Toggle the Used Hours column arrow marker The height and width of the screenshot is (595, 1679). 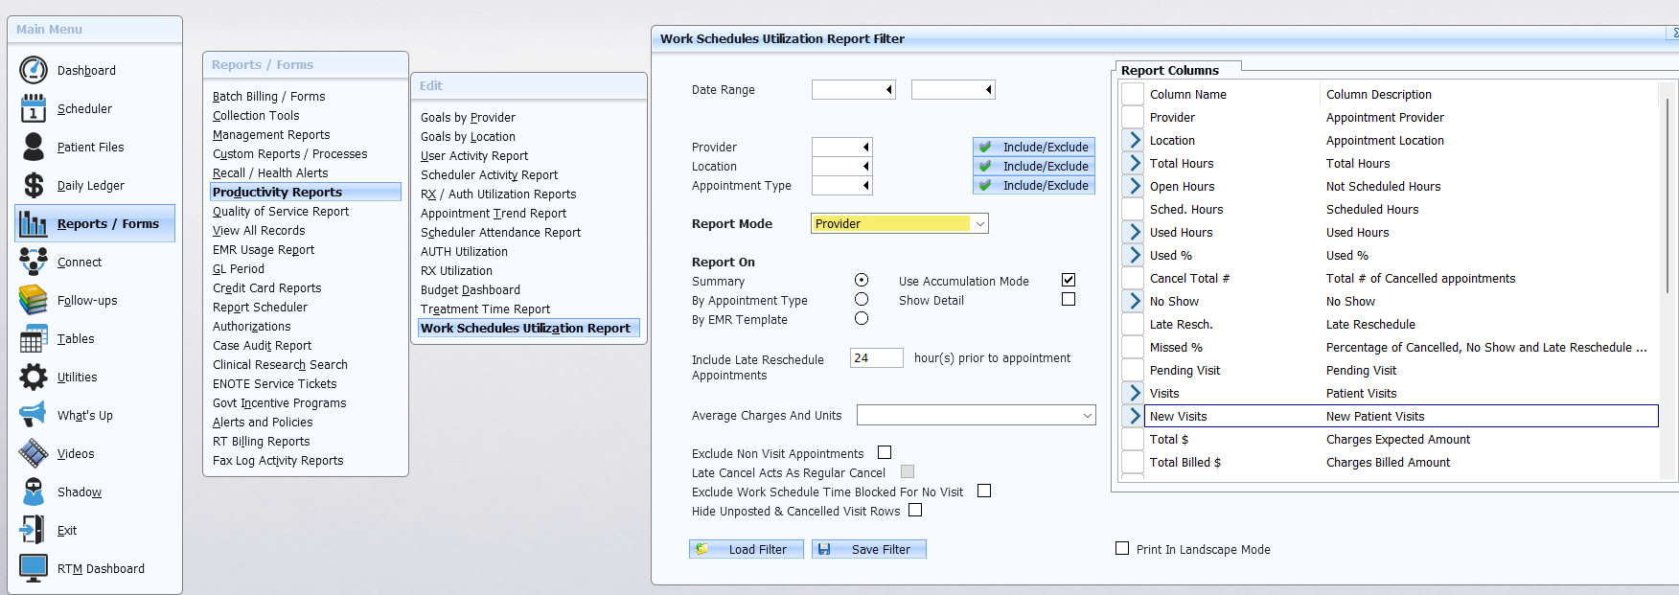(1134, 232)
